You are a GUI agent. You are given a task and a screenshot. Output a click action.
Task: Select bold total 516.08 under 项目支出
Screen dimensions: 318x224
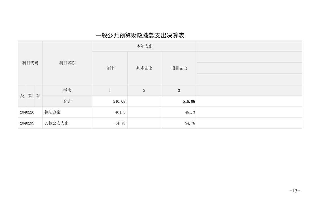pos(189,101)
